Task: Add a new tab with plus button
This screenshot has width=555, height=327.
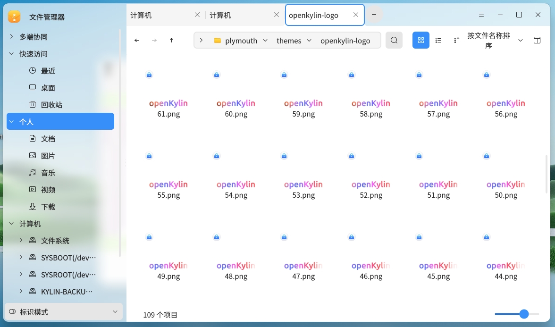Action: pos(374,15)
